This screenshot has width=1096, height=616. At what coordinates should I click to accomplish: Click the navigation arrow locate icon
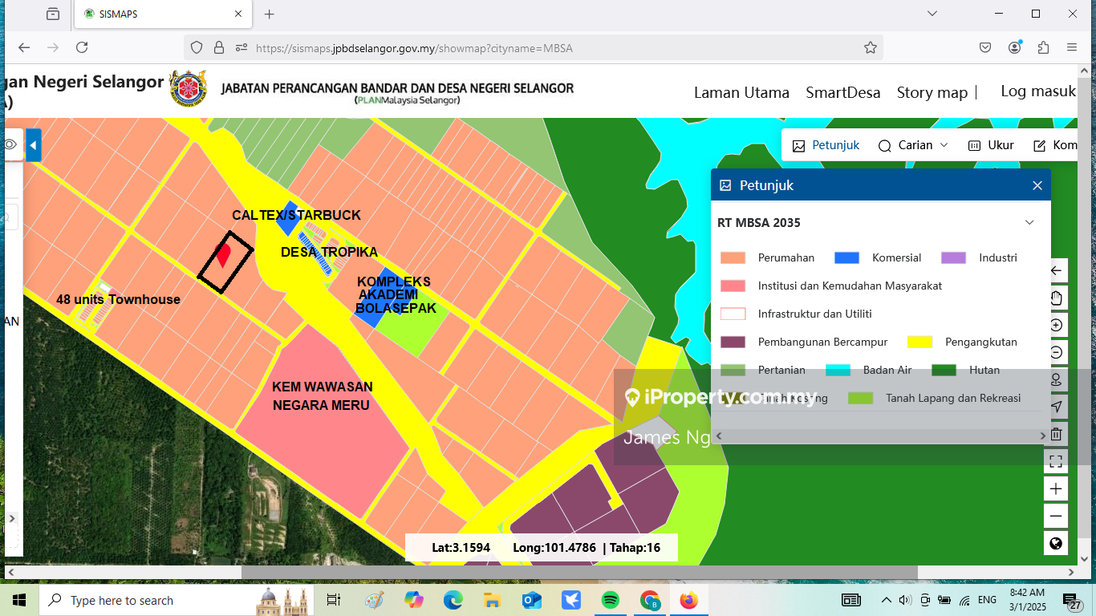[1056, 407]
